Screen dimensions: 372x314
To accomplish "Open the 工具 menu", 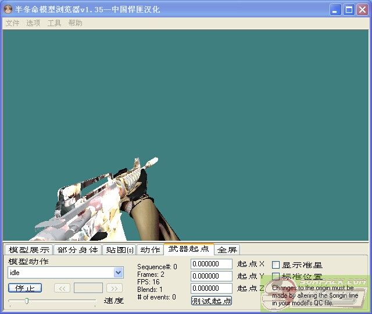I will point(54,23).
